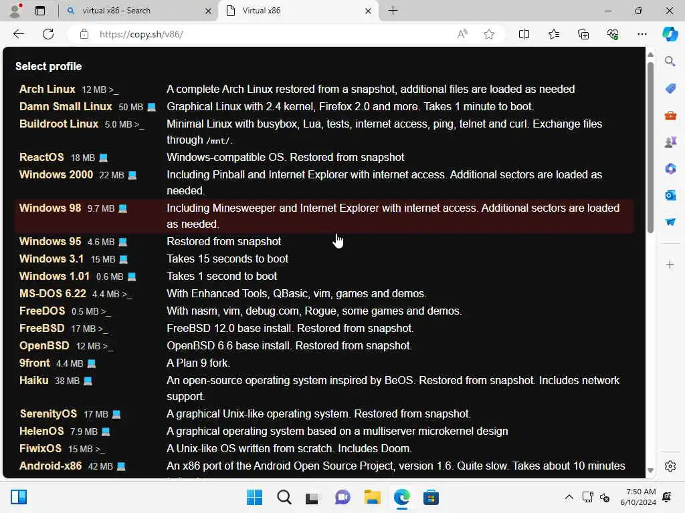Open split screen view
685x513 pixels.
tap(524, 34)
